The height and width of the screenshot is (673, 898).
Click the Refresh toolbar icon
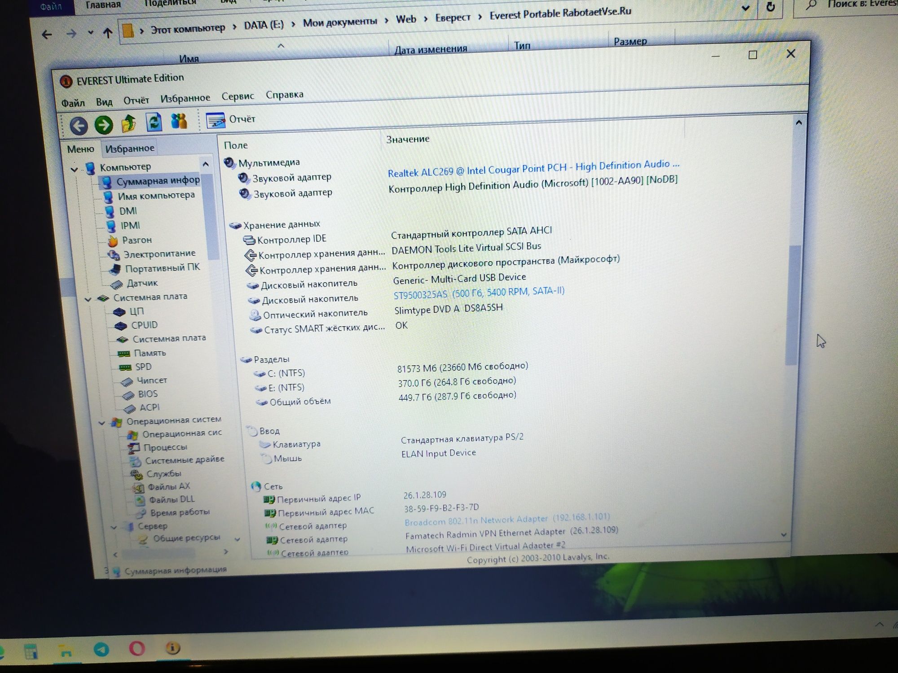pos(154,122)
